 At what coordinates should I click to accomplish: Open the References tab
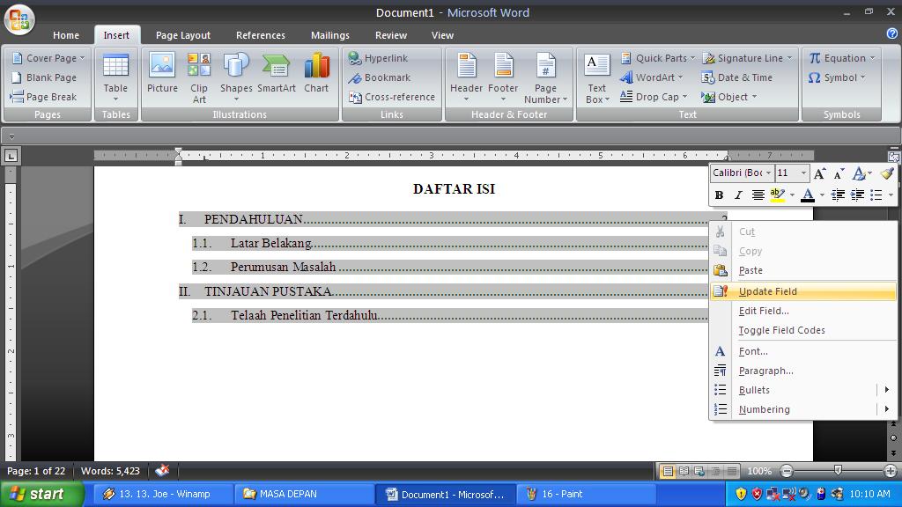click(261, 35)
